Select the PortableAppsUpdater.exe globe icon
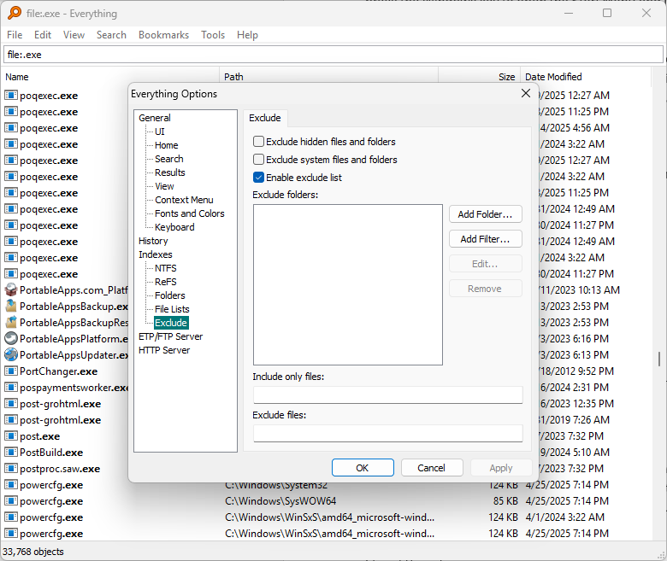This screenshot has width=667, height=561. click(11, 354)
